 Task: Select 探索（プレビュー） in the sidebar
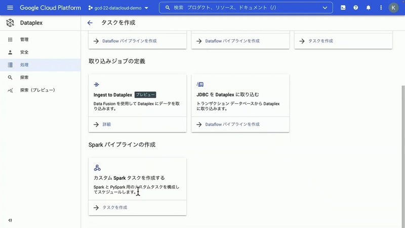[40, 90]
